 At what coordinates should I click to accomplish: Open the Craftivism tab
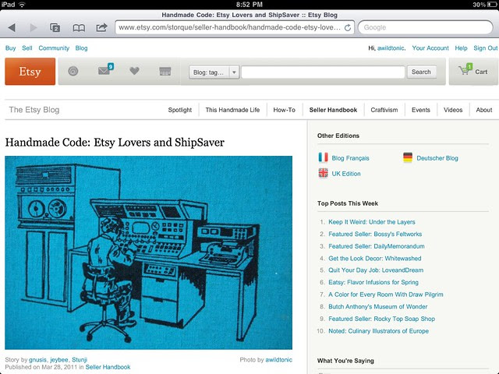click(x=384, y=110)
